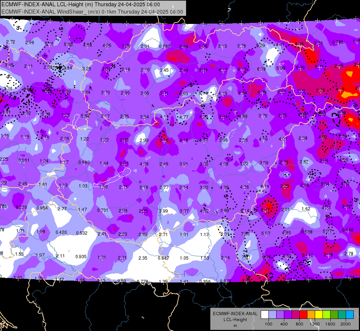360x331 pixels.
Task: Select the orange legend swatch
Action: (x=311, y=314)
